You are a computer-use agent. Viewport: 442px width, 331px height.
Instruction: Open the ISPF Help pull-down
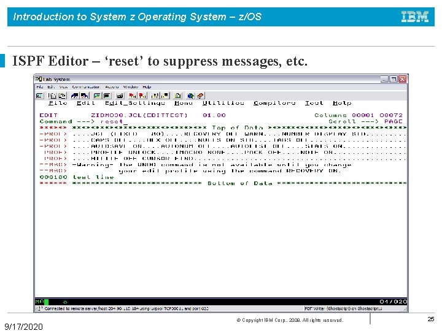pos(342,103)
